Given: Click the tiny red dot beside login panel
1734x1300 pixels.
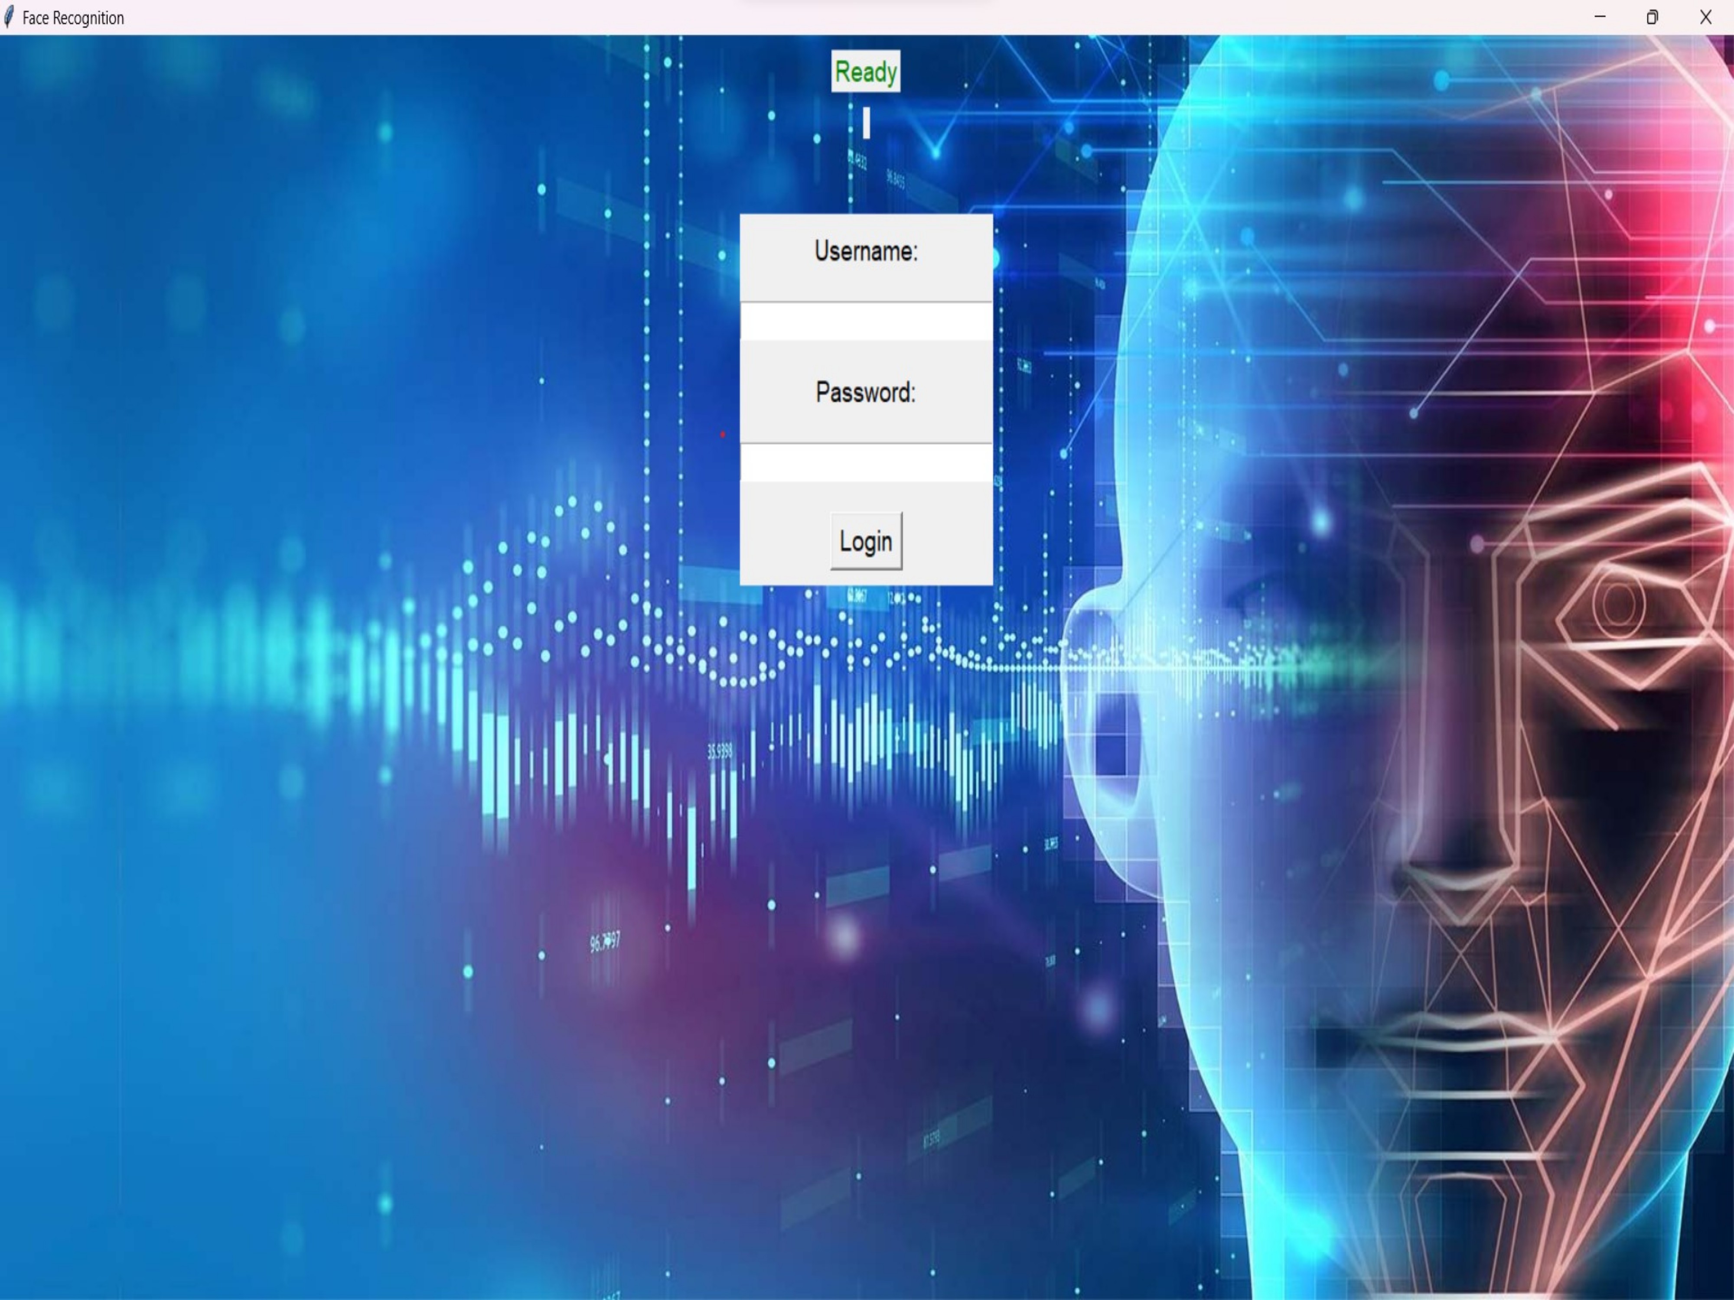Looking at the screenshot, I should point(722,434).
